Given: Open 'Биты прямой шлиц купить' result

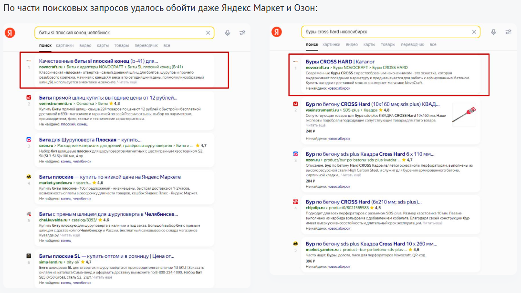Looking at the screenshot, I should click(x=108, y=98).
